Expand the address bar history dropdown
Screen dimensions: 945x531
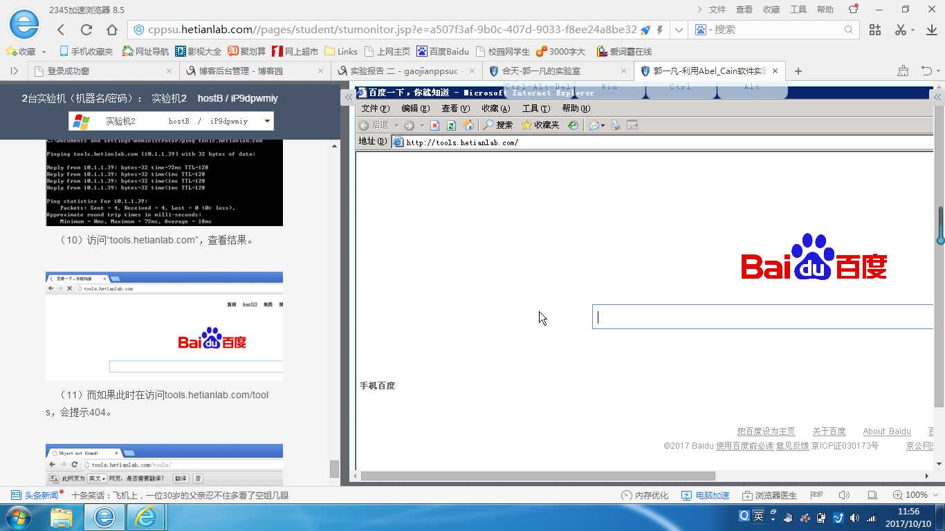pos(679,30)
